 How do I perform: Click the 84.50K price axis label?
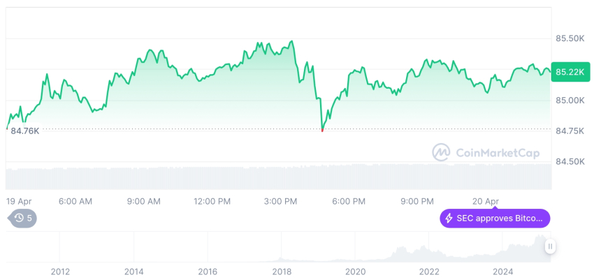click(x=570, y=161)
